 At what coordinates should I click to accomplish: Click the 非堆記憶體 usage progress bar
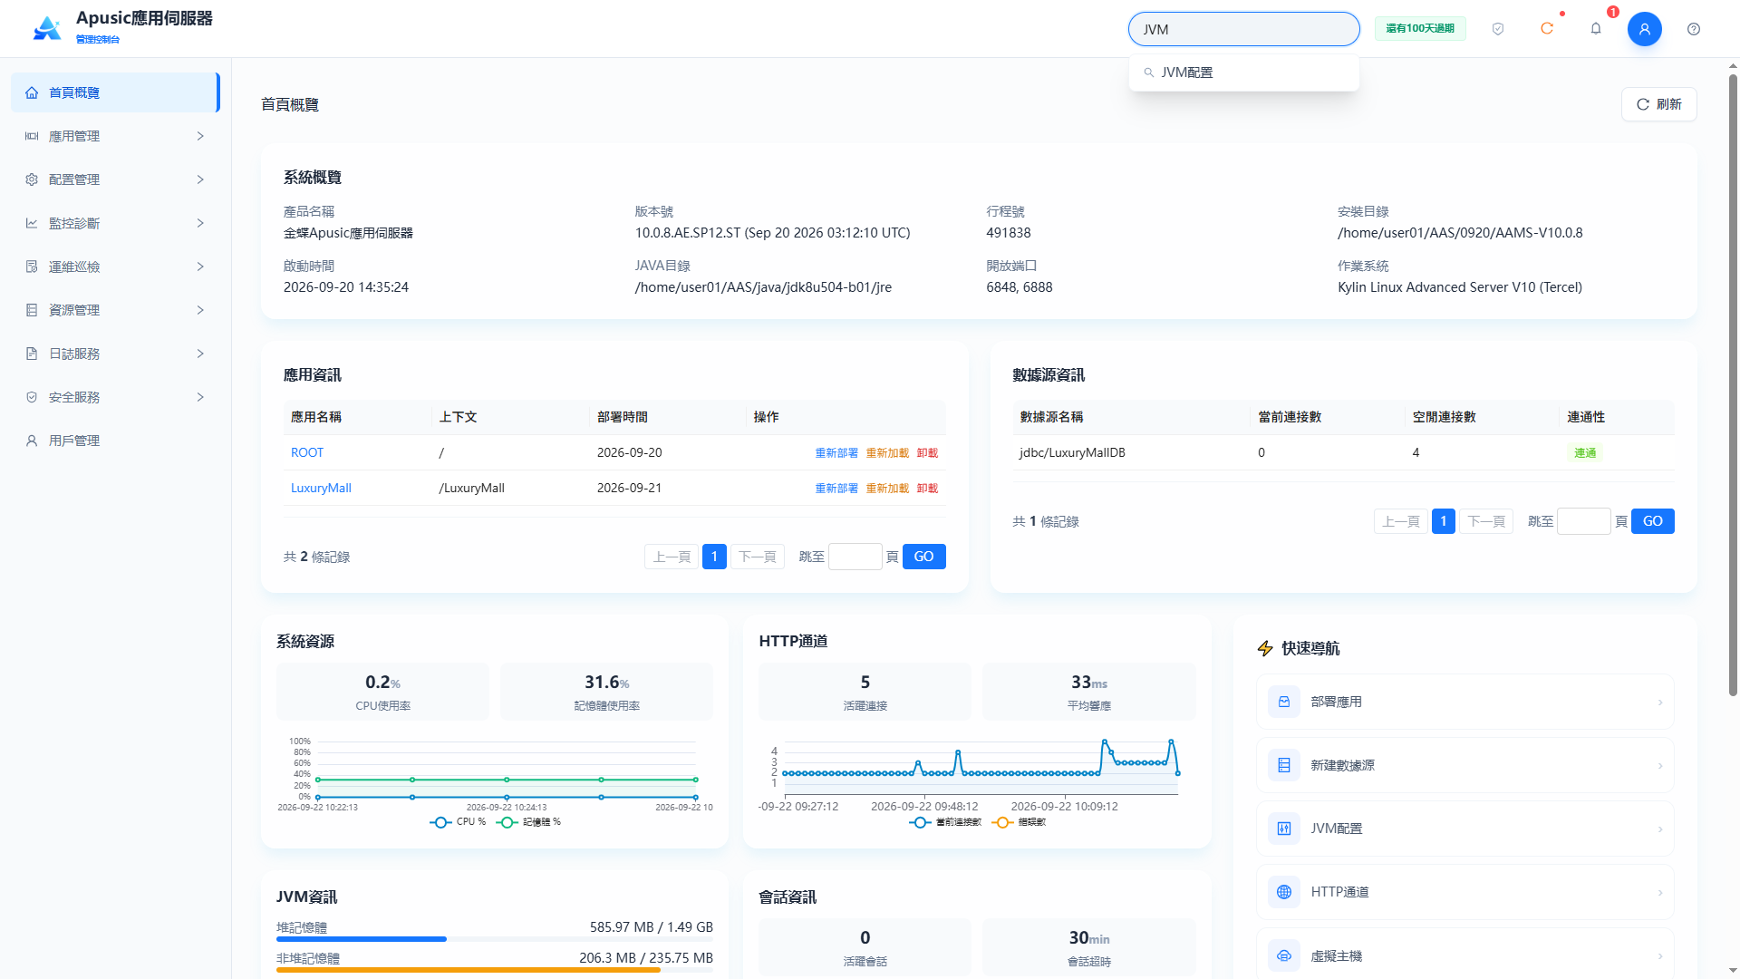pos(494,970)
